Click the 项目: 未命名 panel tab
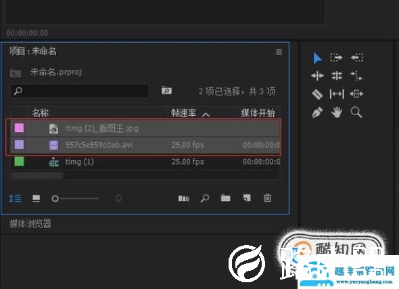 point(33,51)
